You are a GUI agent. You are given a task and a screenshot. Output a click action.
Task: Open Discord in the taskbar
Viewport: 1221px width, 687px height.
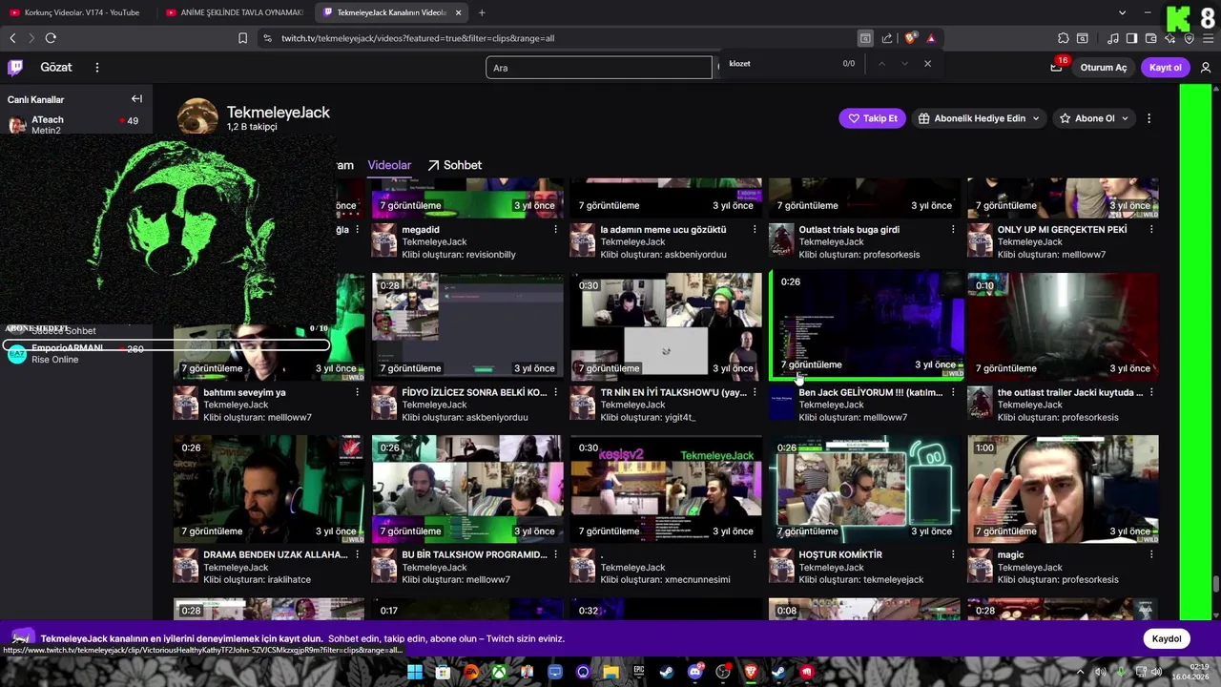[695, 672]
